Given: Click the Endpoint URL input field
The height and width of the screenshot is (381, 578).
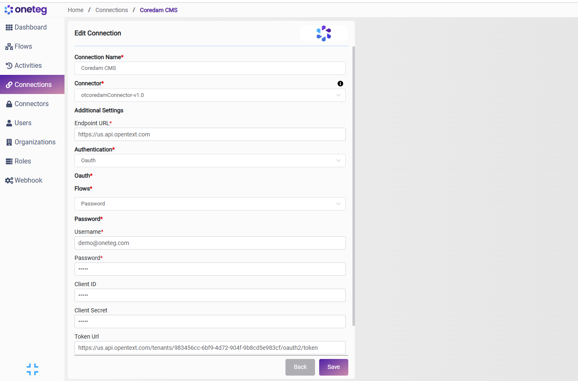Looking at the screenshot, I should click(210, 134).
